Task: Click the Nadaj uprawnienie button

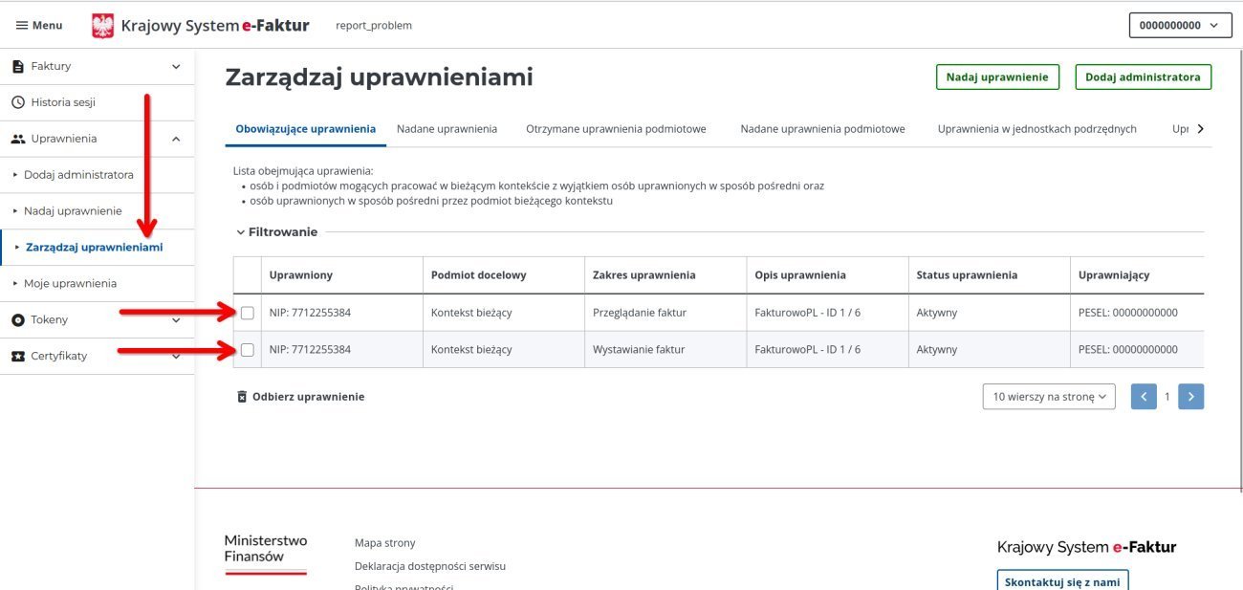Action: [x=996, y=76]
